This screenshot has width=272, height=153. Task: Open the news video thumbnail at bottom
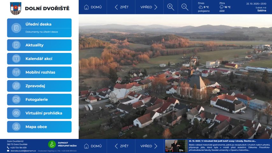pyautogui.click(x=176, y=146)
